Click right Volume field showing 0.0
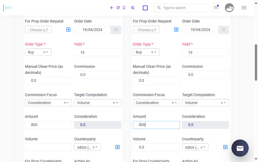 [x=156, y=147]
